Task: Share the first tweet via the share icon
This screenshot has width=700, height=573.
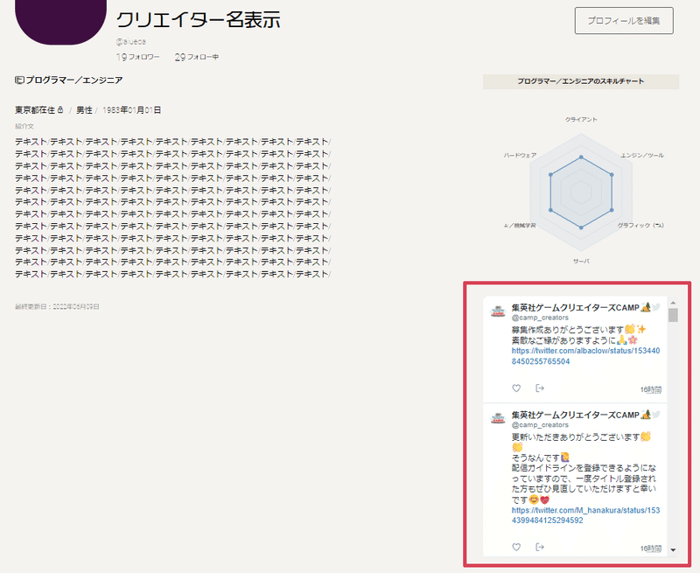Action: (x=540, y=388)
